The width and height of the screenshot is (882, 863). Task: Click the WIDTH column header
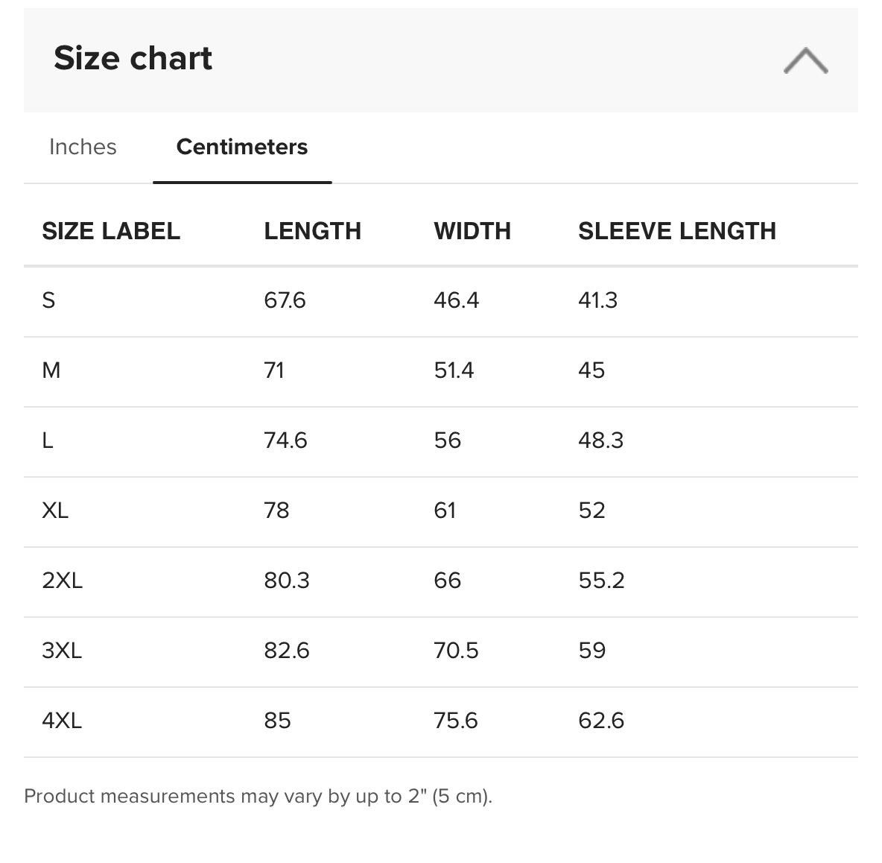pyautogui.click(x=472, y=231)
